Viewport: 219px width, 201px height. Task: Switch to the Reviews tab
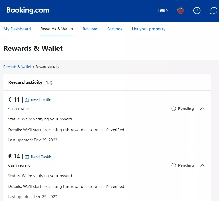pos(90,29)
